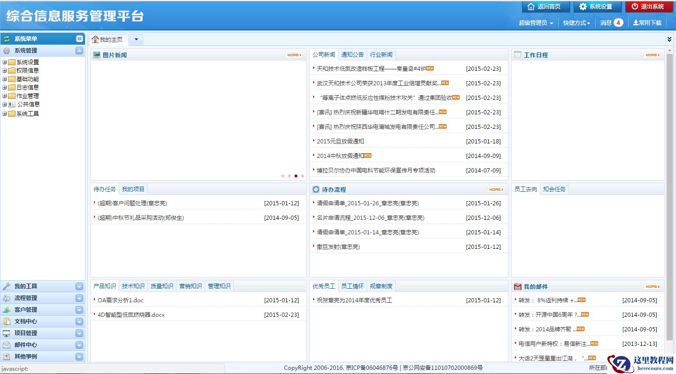
Task: Click the 待办流程 clock icon
Action: [x=316, y=189]
